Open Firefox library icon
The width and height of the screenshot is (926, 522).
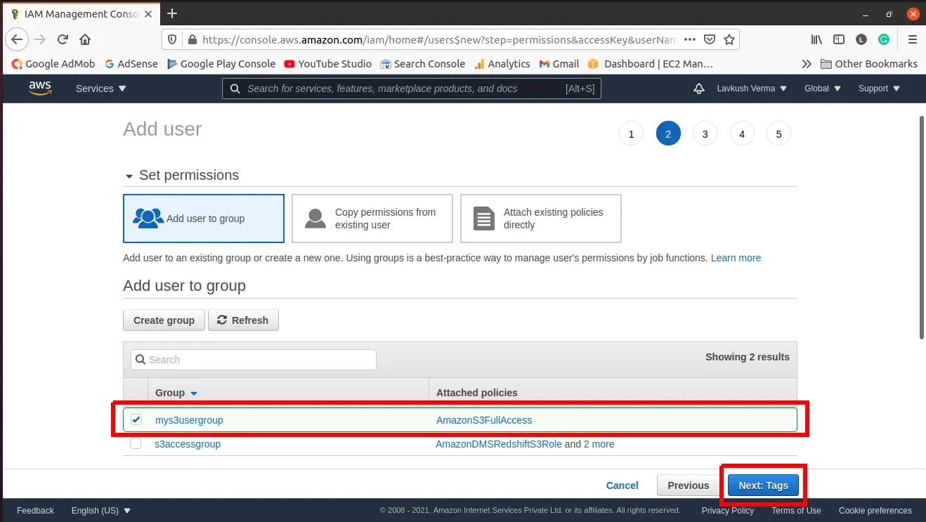click(x=816, y=39)
